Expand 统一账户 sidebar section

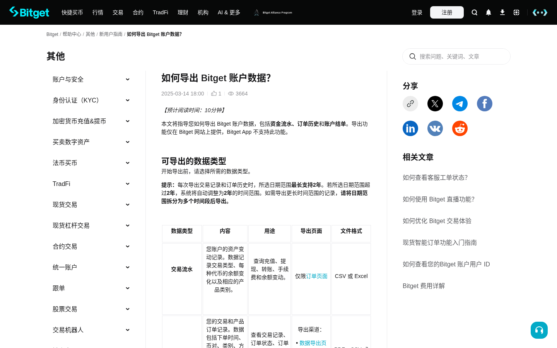pyautogui.click(x=91, y=267)
